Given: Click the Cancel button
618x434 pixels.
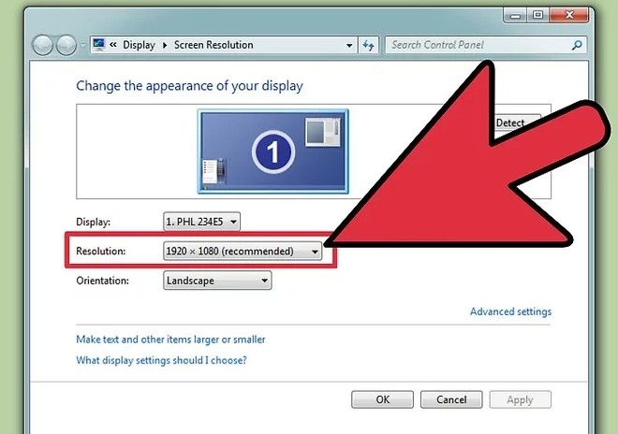Looking at the screenshot, I should [451, 399].
